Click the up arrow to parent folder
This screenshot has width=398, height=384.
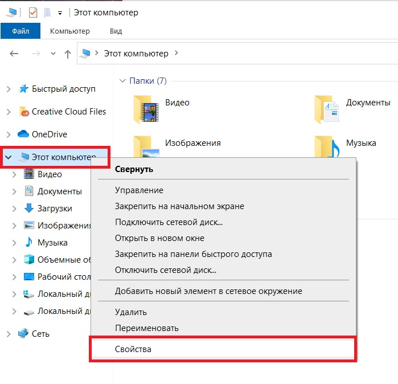68,54
